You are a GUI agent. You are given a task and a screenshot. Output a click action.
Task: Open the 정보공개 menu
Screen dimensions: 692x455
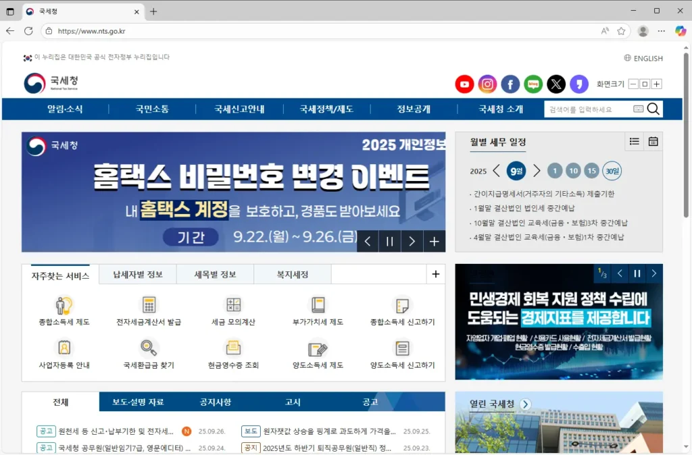pos(413,109)
